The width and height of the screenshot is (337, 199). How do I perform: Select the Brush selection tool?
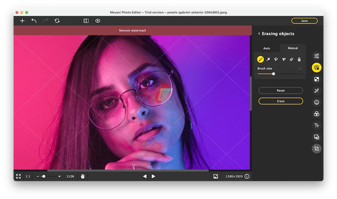260,59
